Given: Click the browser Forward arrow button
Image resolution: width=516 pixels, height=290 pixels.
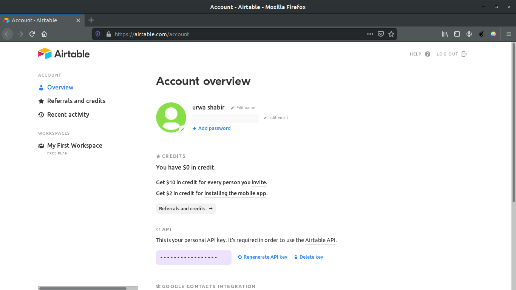Looking at the screenshot, I should coord(20,34).
